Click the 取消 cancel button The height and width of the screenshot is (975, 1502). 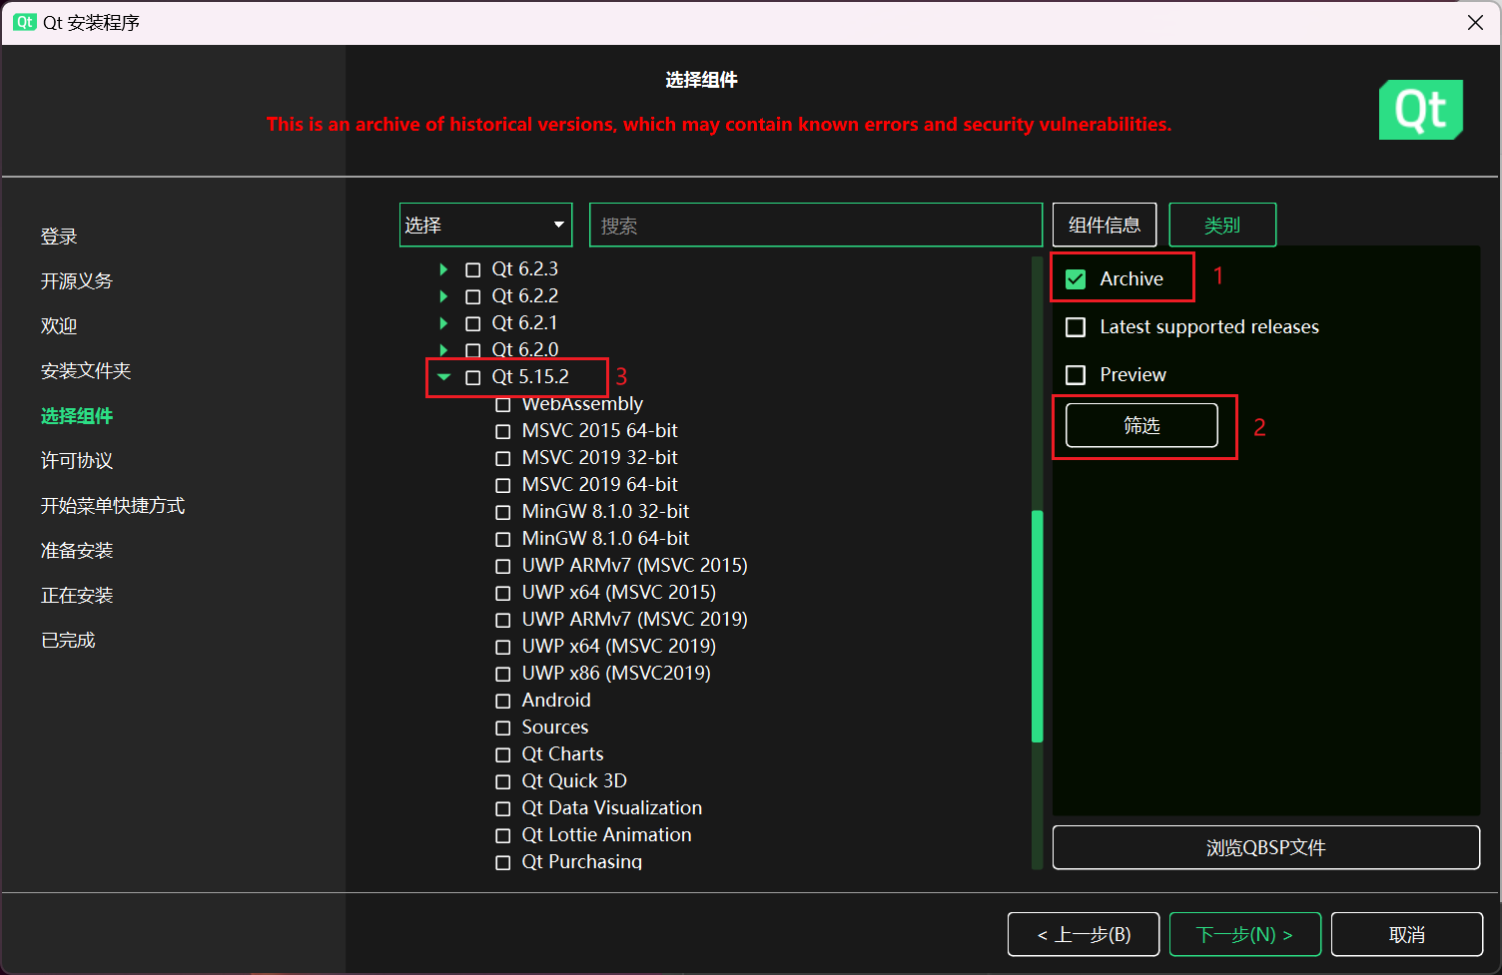pos(1407,934)
